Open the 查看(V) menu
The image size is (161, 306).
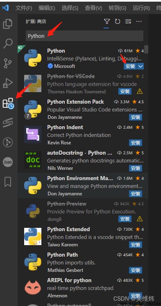(93, 8)
